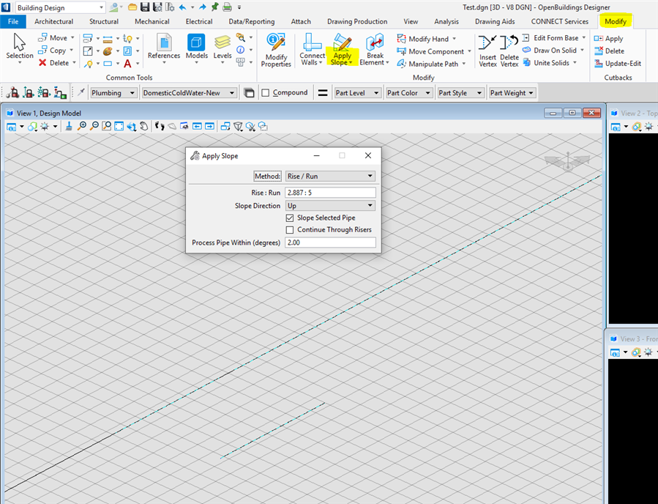The width and height of the screenshot is (658, 504).
Task: Click Update-Edit in Cutbacks group
Action: 618,63
